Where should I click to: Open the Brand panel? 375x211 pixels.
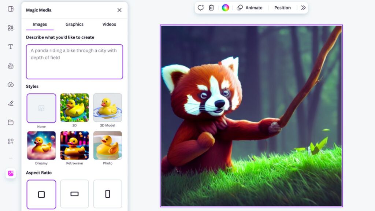[x=10, y=66]
